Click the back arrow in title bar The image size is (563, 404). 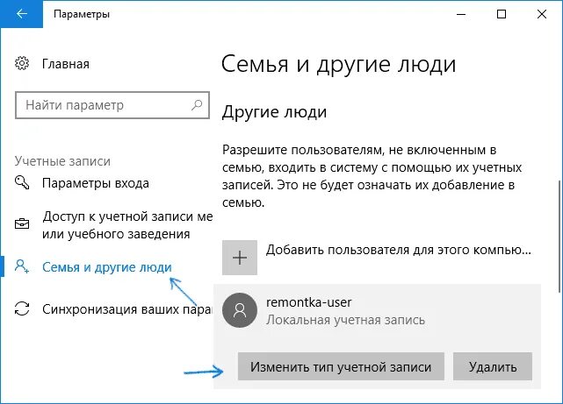21,15
